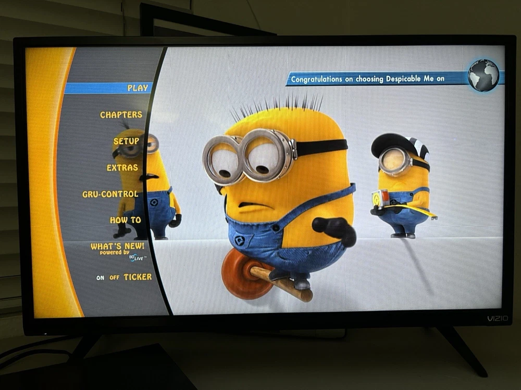Click the center minion's silver goggles
Screen dimensions: 521x390
coord(249,155)
